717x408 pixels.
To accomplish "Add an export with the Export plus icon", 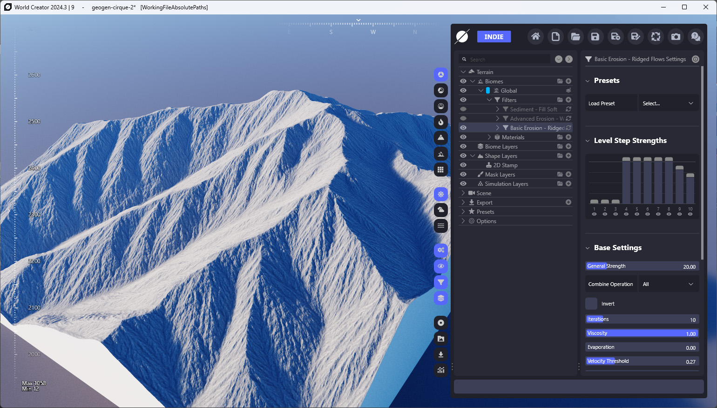I will [568, 202].
